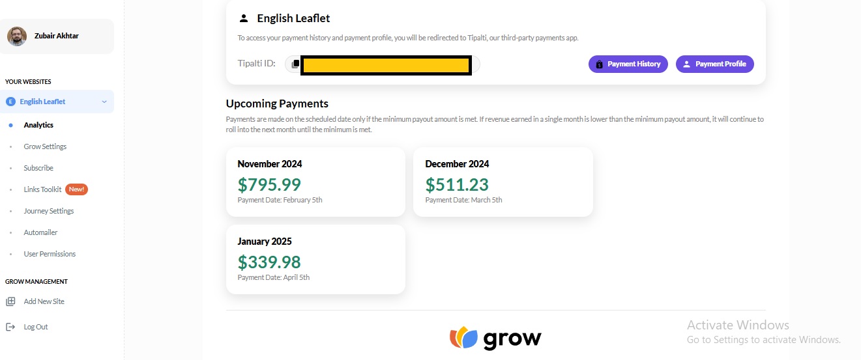Click the Add New Site plus icon
Viewport: 861px width, 360px height.
[x=10, y=301]
